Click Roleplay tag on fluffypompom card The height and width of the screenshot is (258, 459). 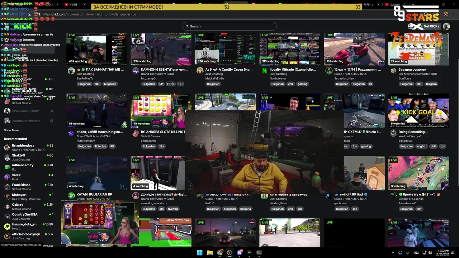click(100, 146)
